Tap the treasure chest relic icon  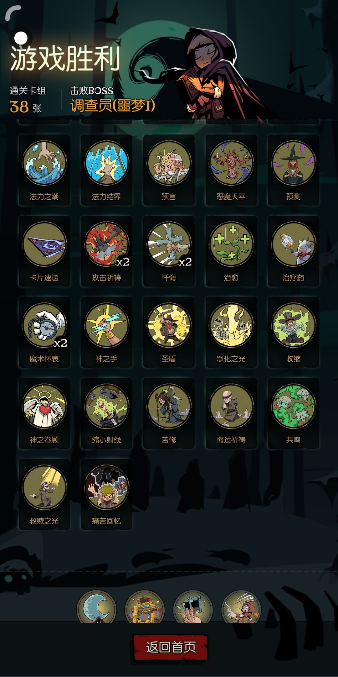145,607
